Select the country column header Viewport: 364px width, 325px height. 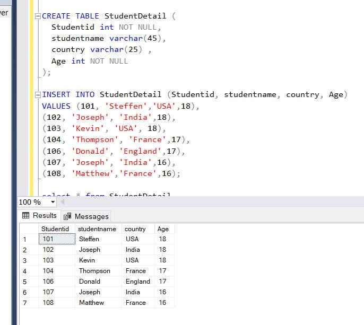(x=138, y=229)
